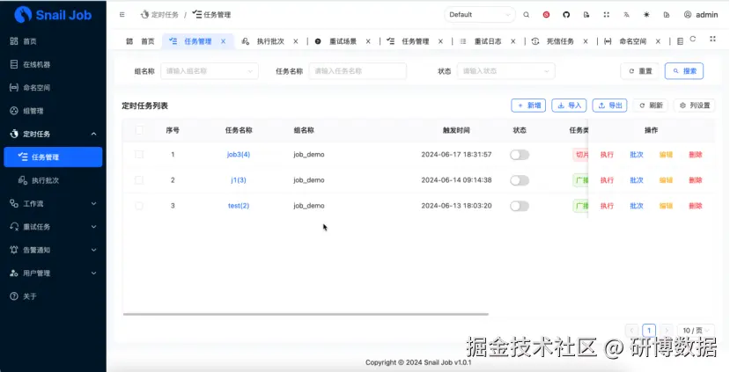Image resolution: width=730 pixels, height=372 pixels.
Task: Check the row checkbox for job3(4)
Action: (x=139, y=155)
